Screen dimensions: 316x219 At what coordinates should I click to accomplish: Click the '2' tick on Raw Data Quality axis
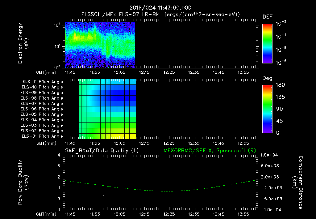tap(59, 177)
